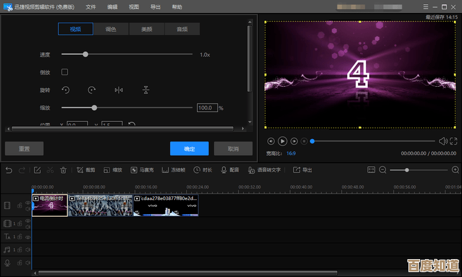Image resolution: width=462 pixels, height=277 pixels.
Task: Toggle fullscreen preview icon
Action: tap(453, 141)
